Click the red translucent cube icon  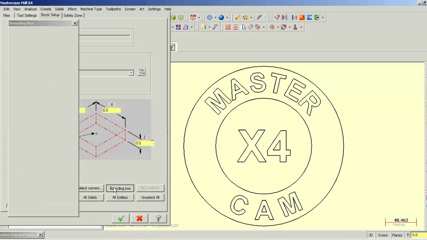[193, 17]
